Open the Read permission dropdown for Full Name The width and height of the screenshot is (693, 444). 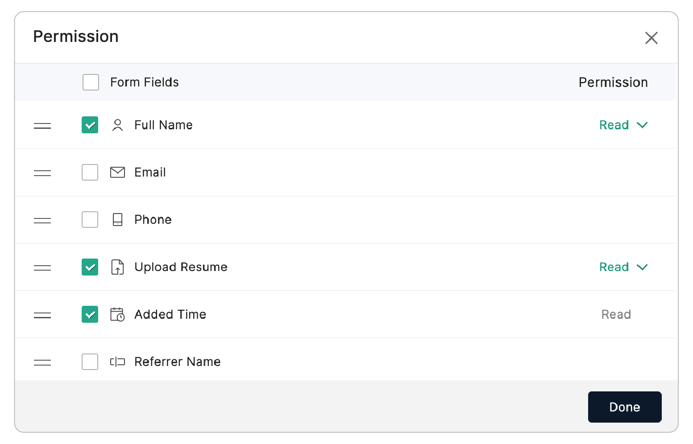623,125
